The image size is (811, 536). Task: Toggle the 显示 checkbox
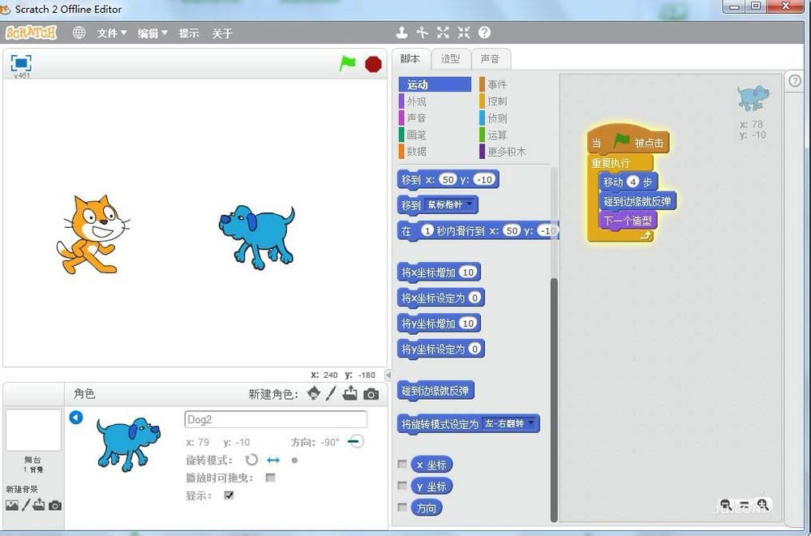pos(229,495)
